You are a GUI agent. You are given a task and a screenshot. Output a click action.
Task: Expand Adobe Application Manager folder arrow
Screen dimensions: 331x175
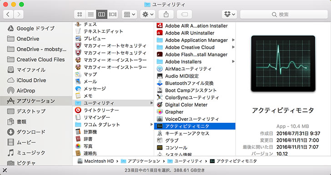233,40
